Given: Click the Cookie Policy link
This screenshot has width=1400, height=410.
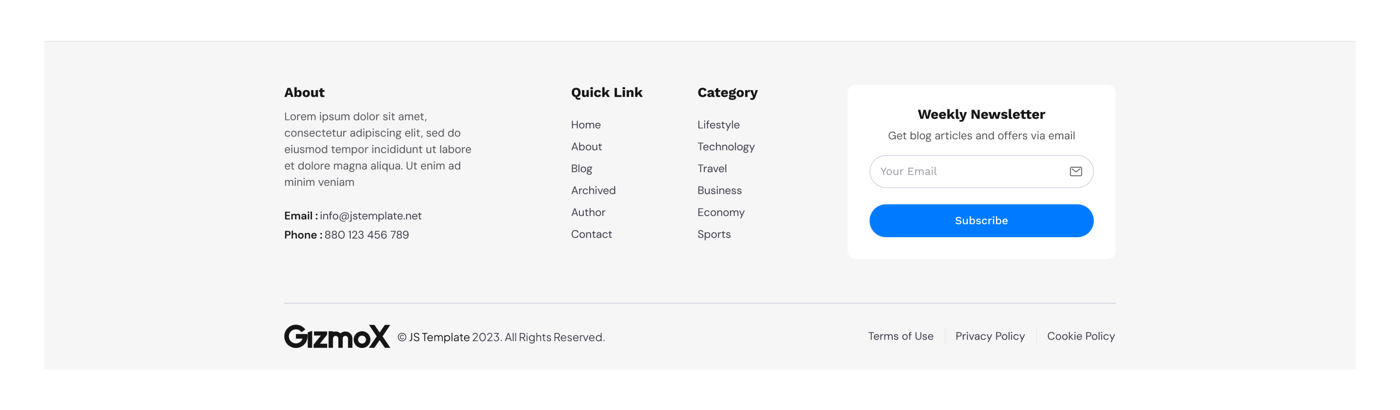Looking at the screenshot, I should click(x=1080, y=336).
